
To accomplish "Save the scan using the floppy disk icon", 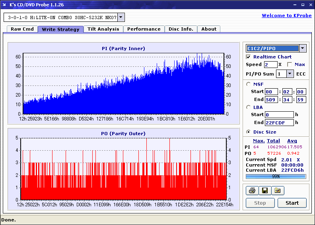I will click(264, 191).
